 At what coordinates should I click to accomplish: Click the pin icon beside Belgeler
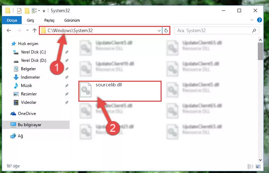point(66,69)
